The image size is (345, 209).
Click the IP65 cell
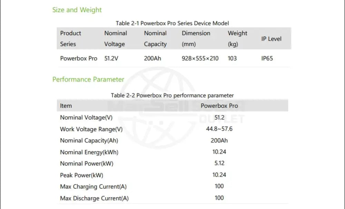coord(267,58)
